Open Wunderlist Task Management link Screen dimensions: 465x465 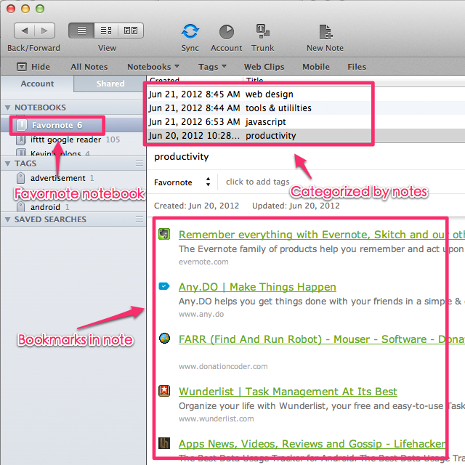288,392
